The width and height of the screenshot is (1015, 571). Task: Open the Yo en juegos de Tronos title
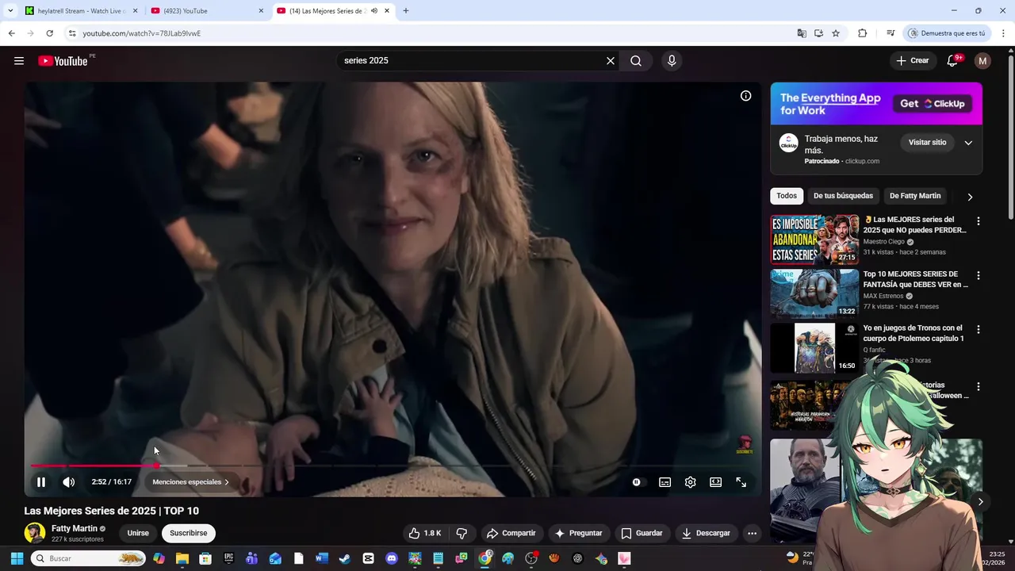coord(913,333)
